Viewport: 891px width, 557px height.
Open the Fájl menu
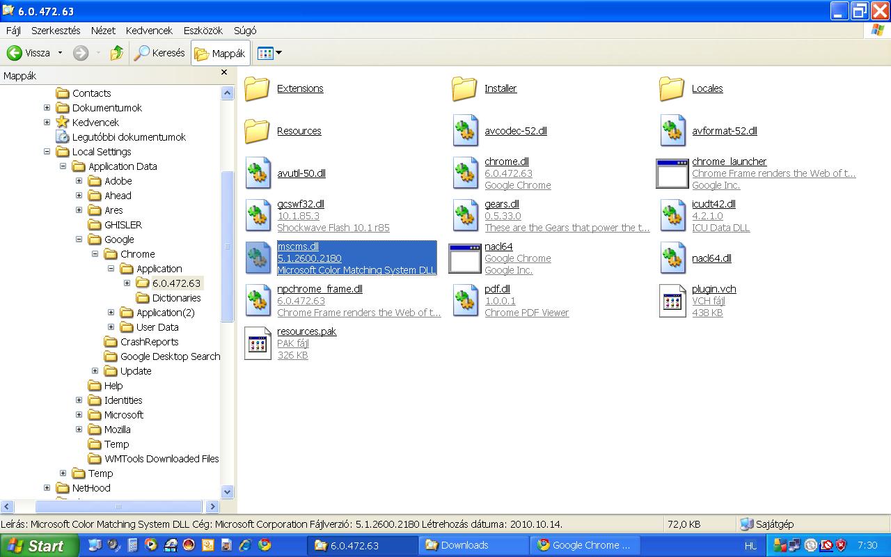coord(13,31)
